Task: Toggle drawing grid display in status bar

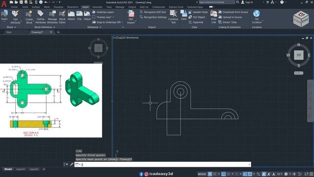Action: click(x=209, y=174)
